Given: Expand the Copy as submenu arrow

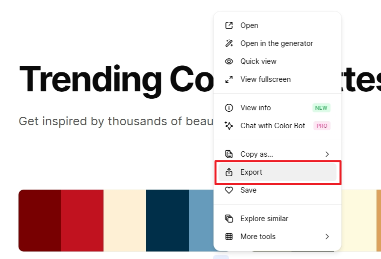Looking at the screenshot, I should tap(327, 154).
